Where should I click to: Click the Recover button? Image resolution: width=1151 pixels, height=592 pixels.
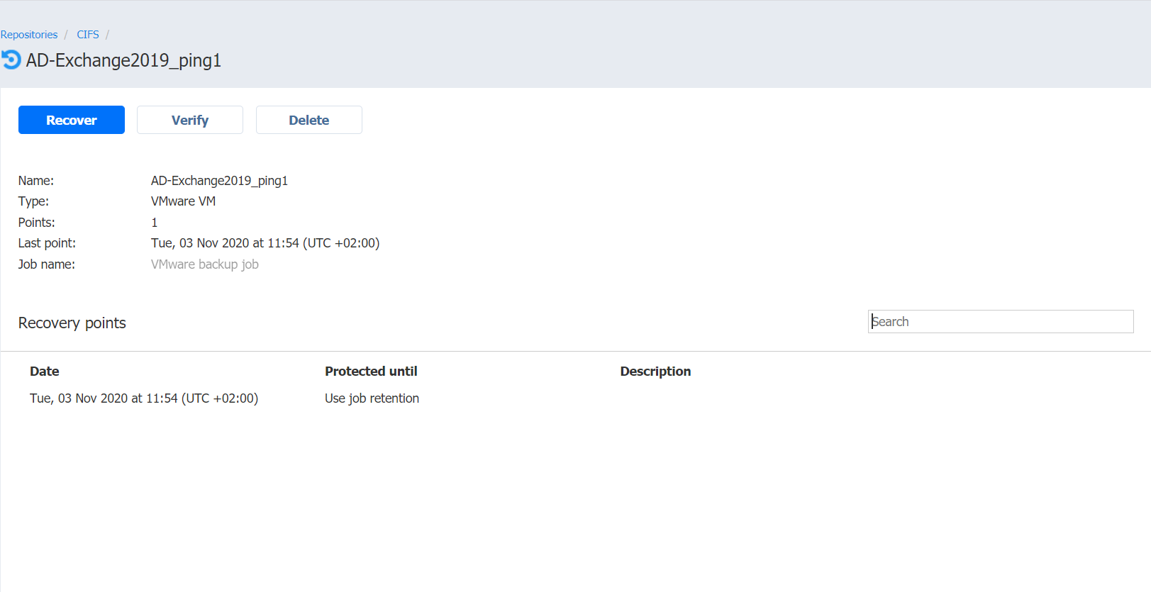[72, 120]
